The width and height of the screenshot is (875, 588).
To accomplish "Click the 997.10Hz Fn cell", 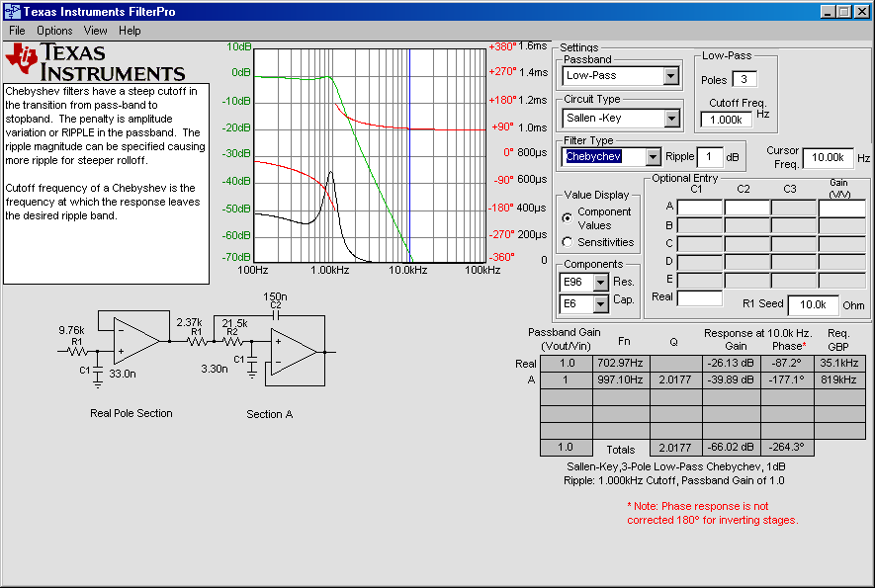I will [620, 379].
